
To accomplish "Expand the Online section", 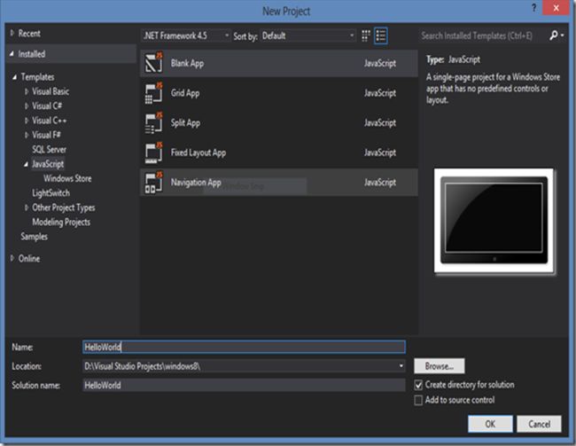I will pyautogui.click(x=12, y=259).
